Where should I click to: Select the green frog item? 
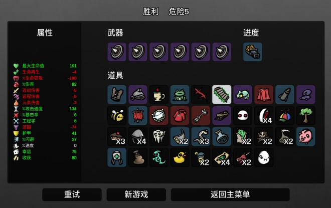coord(180,95)
